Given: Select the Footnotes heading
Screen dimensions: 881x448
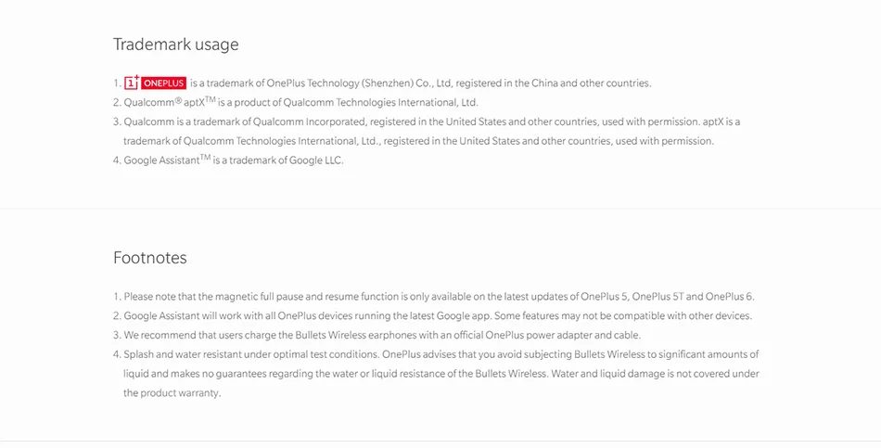Looking at the screenshot, I should (150, 258).
